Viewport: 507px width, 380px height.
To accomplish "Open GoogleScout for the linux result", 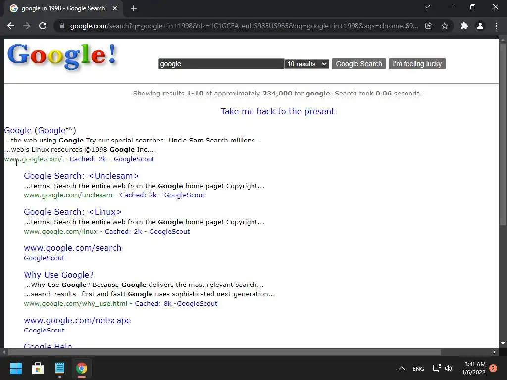I will [x=169, y=232].
